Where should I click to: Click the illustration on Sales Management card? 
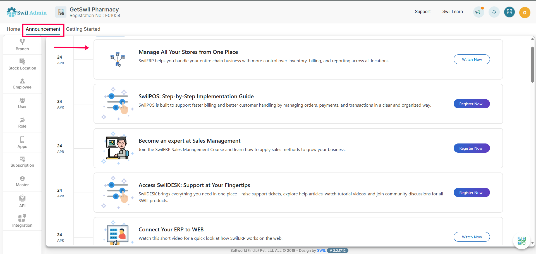pos(118,148)
